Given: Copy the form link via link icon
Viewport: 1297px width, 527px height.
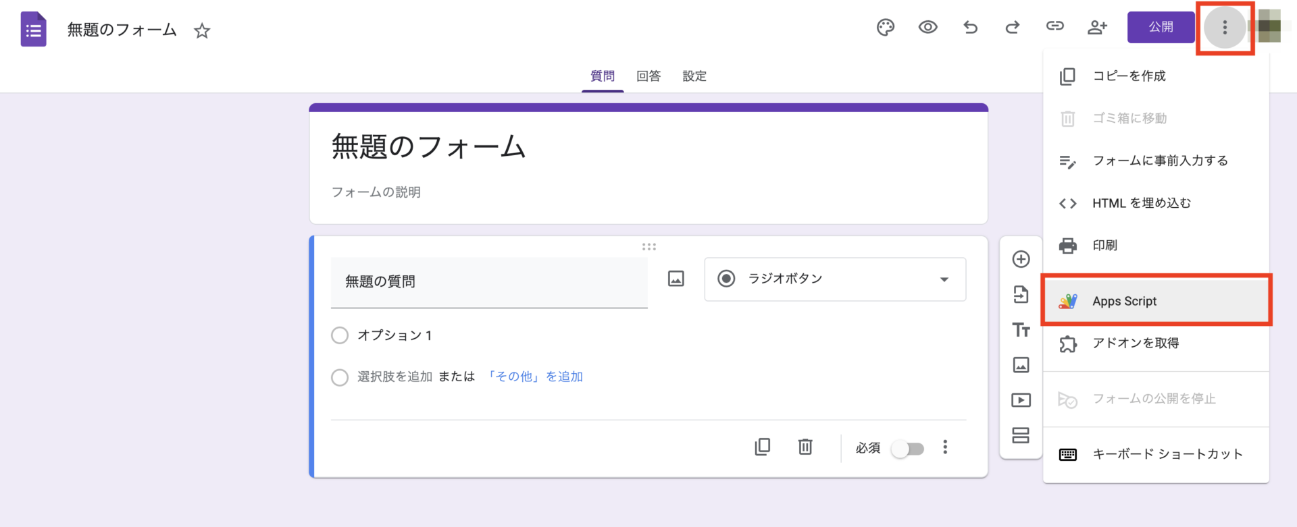Looking at the screenshot, I should pyautogui.click(x=1054, y=26).
